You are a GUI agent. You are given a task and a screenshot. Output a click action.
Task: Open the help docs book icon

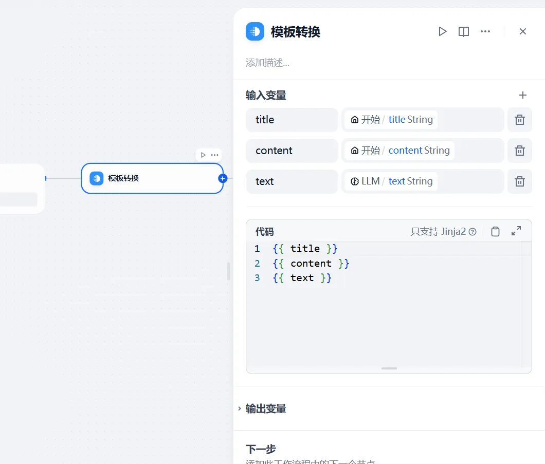464,32
